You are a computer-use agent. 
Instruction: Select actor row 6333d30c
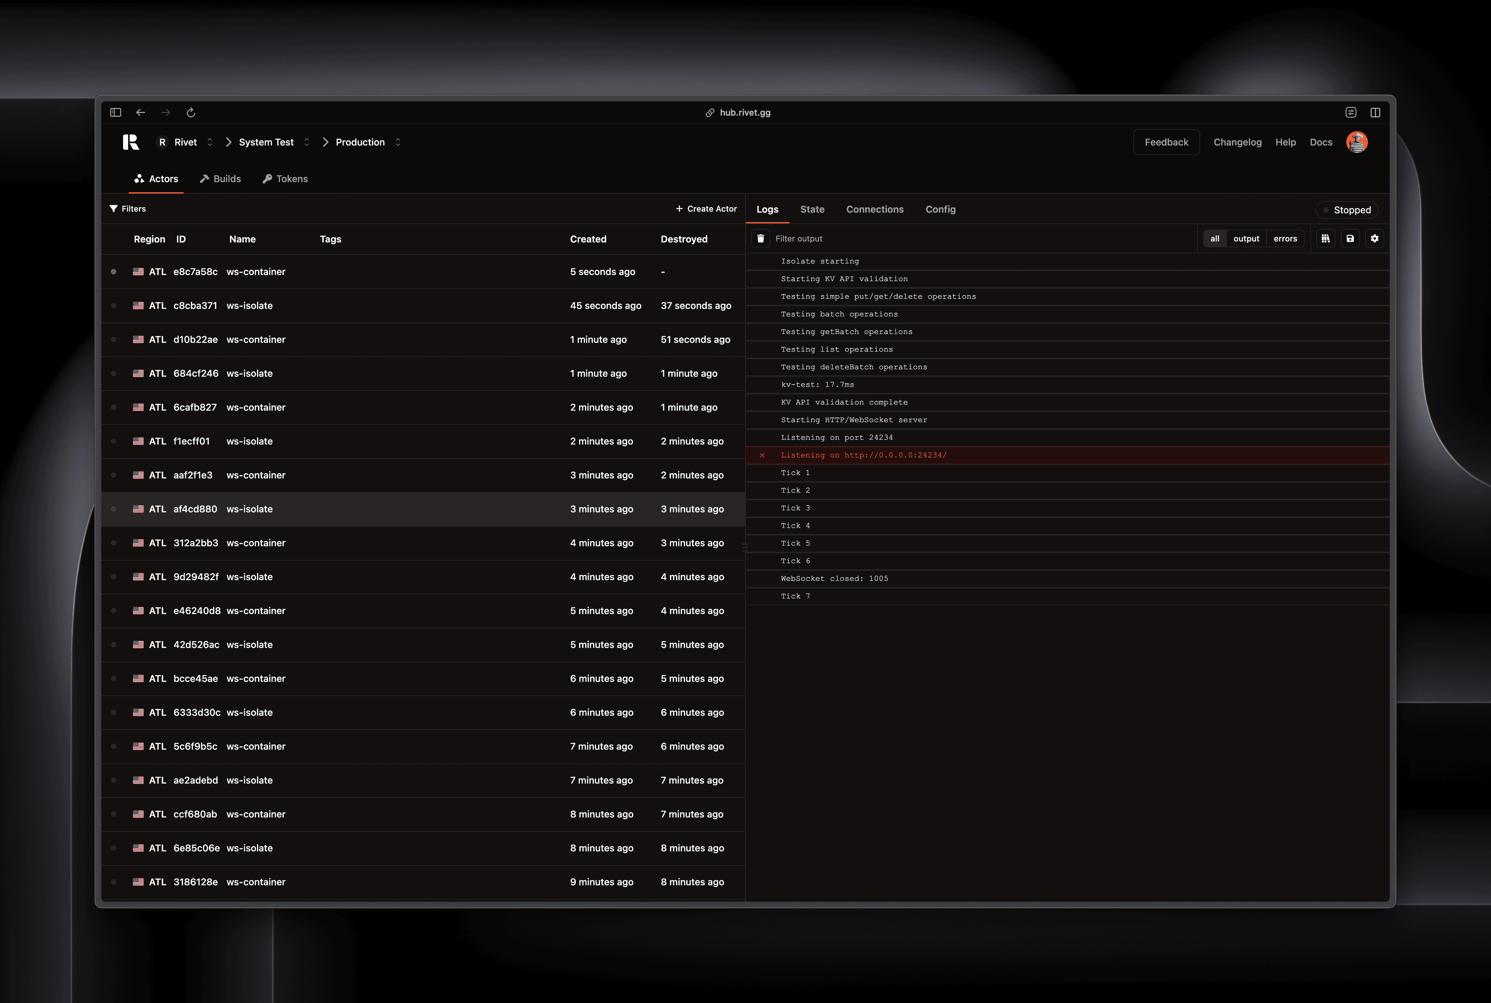pyautogui.click(x=424, y=713)
